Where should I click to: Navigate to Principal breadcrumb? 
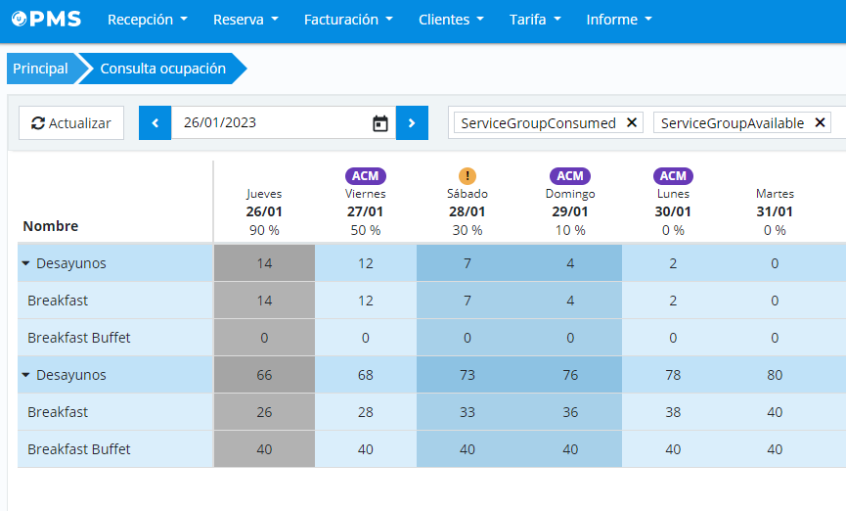pos(40,69)
